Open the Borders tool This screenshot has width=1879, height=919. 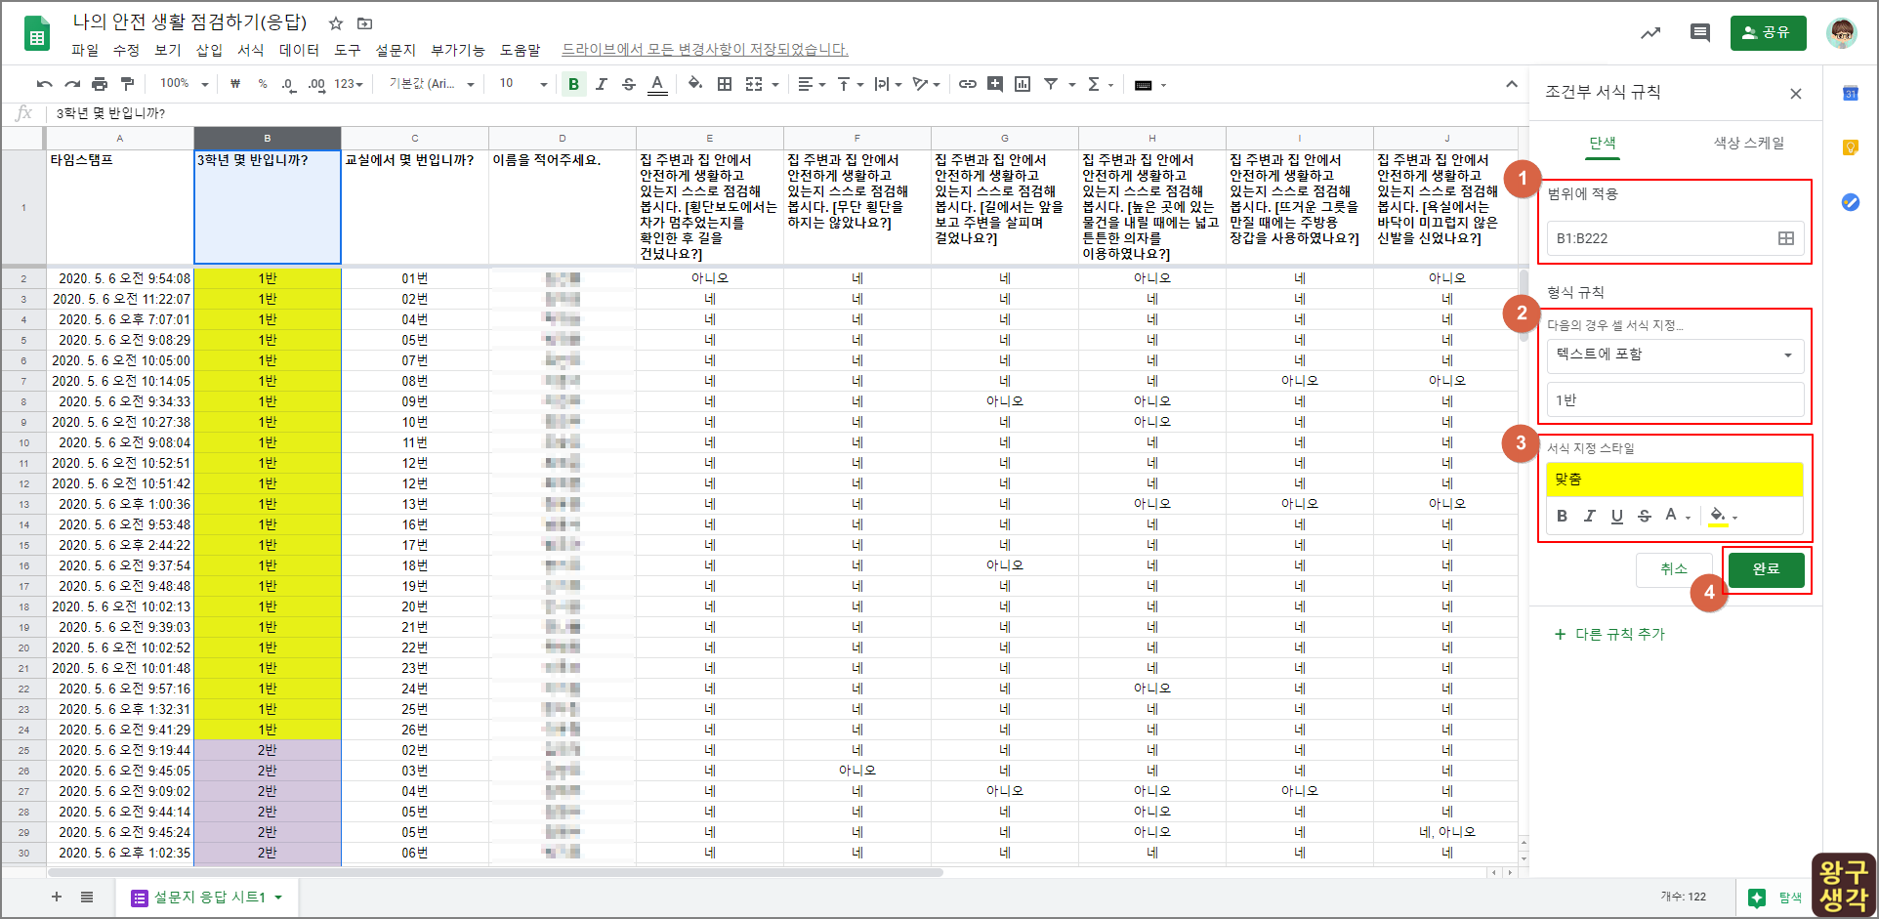click(724, 84)
